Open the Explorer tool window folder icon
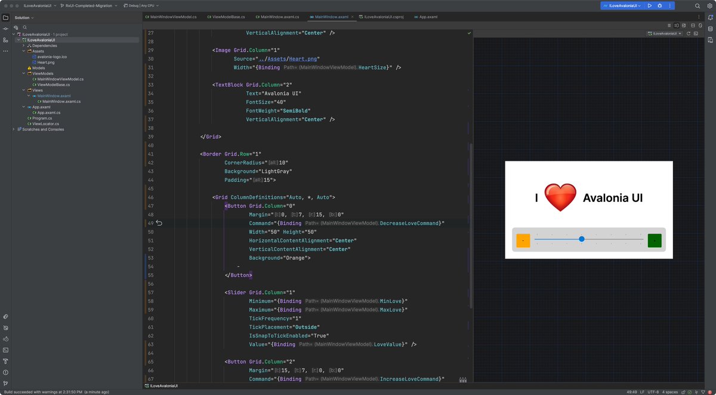 [x=5, y=17]
